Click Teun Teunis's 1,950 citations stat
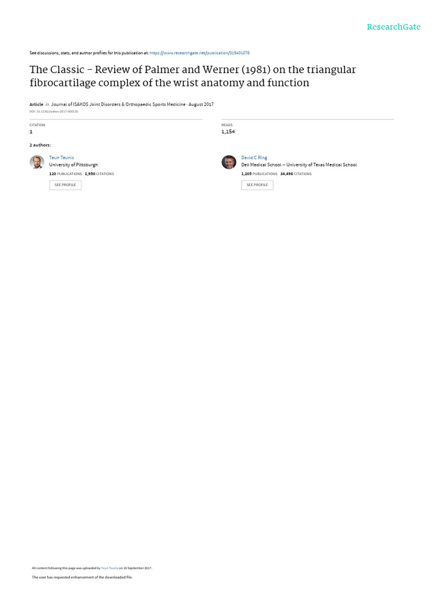 [x=99, y=173]
